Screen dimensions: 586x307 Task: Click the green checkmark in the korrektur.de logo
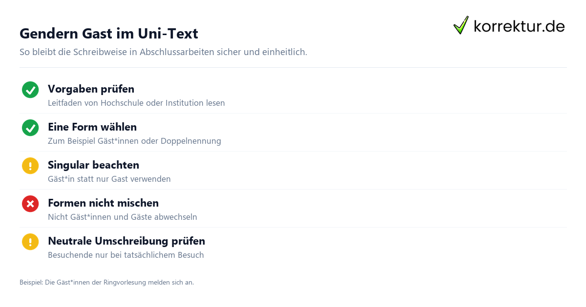click(x=461, y=25)
